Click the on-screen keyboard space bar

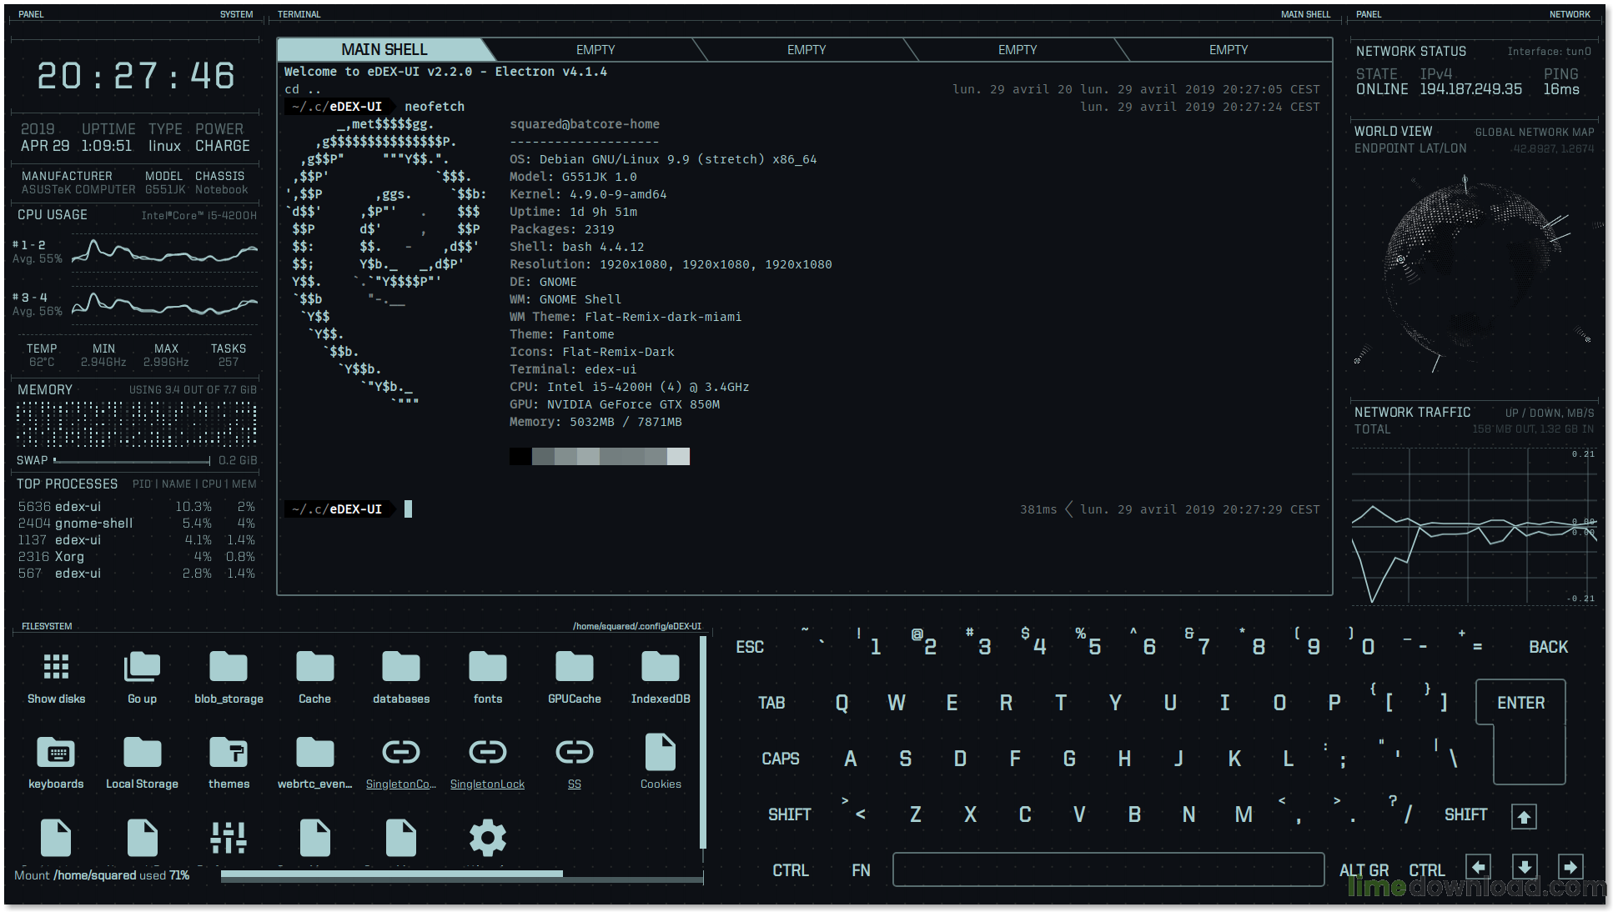pos(1108,869)
